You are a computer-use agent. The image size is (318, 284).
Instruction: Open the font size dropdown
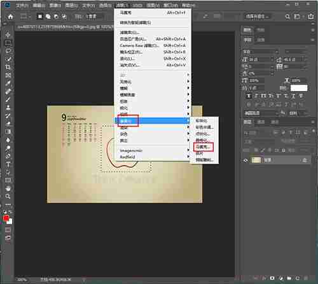coord(261,59)
